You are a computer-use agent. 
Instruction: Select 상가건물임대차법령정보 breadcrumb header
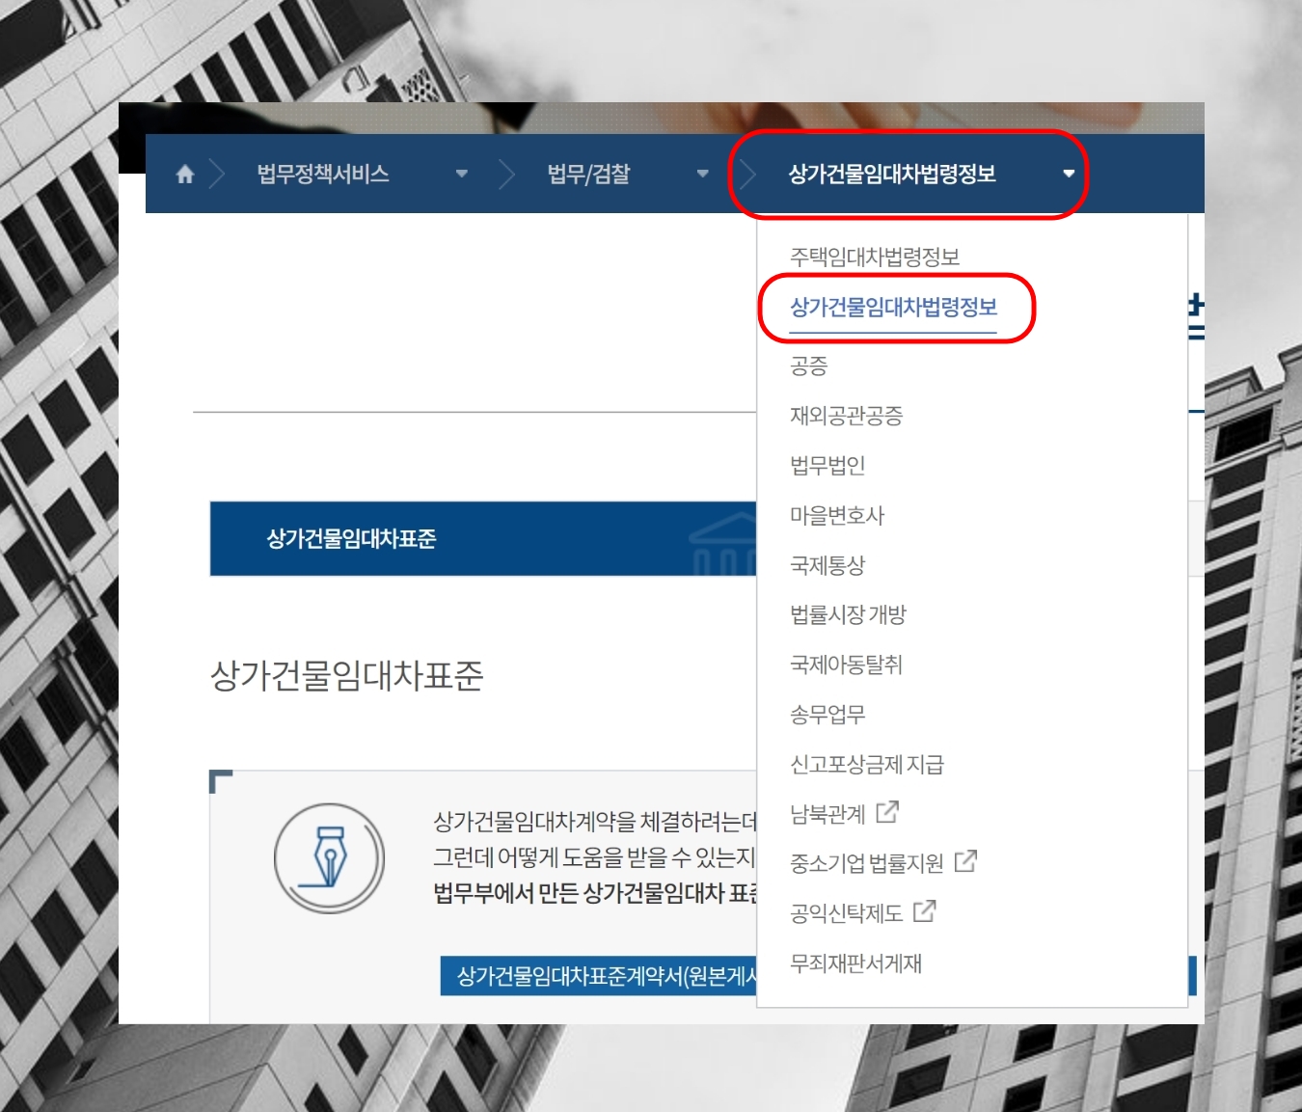892,174
